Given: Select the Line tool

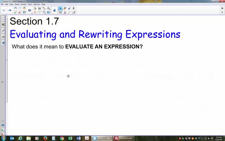Looking at the screenshot, I should (x=69, y=12).
